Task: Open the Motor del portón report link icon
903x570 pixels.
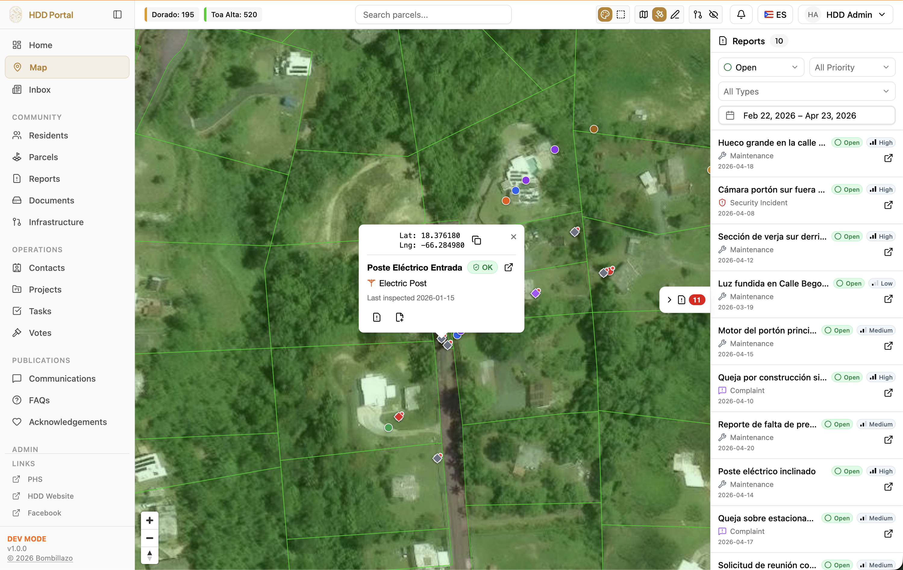Action: point(888,346)
